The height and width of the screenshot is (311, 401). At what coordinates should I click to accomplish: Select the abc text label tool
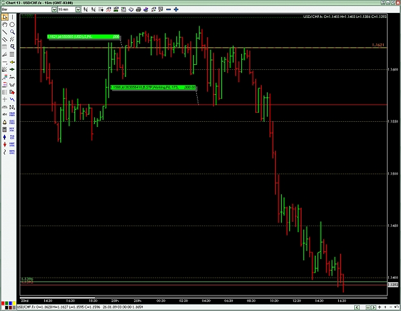pos(5,114)
